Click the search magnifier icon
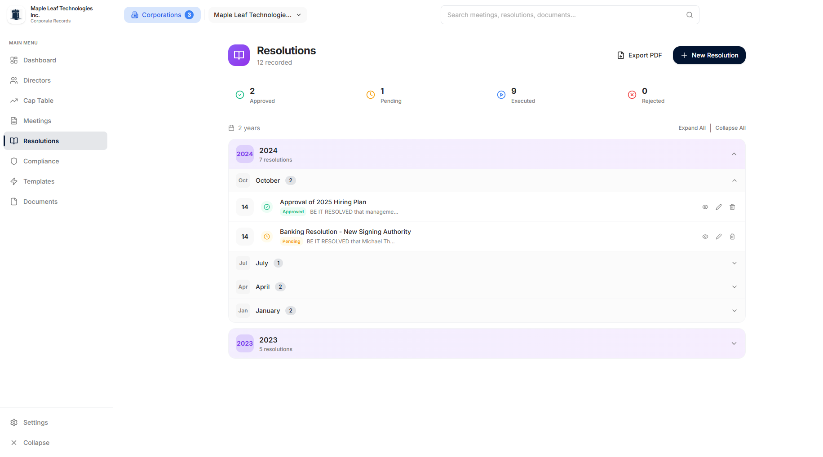 pos(690,15)
